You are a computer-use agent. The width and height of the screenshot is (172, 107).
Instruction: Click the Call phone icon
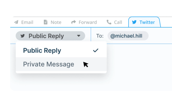(x=109, y=22)
